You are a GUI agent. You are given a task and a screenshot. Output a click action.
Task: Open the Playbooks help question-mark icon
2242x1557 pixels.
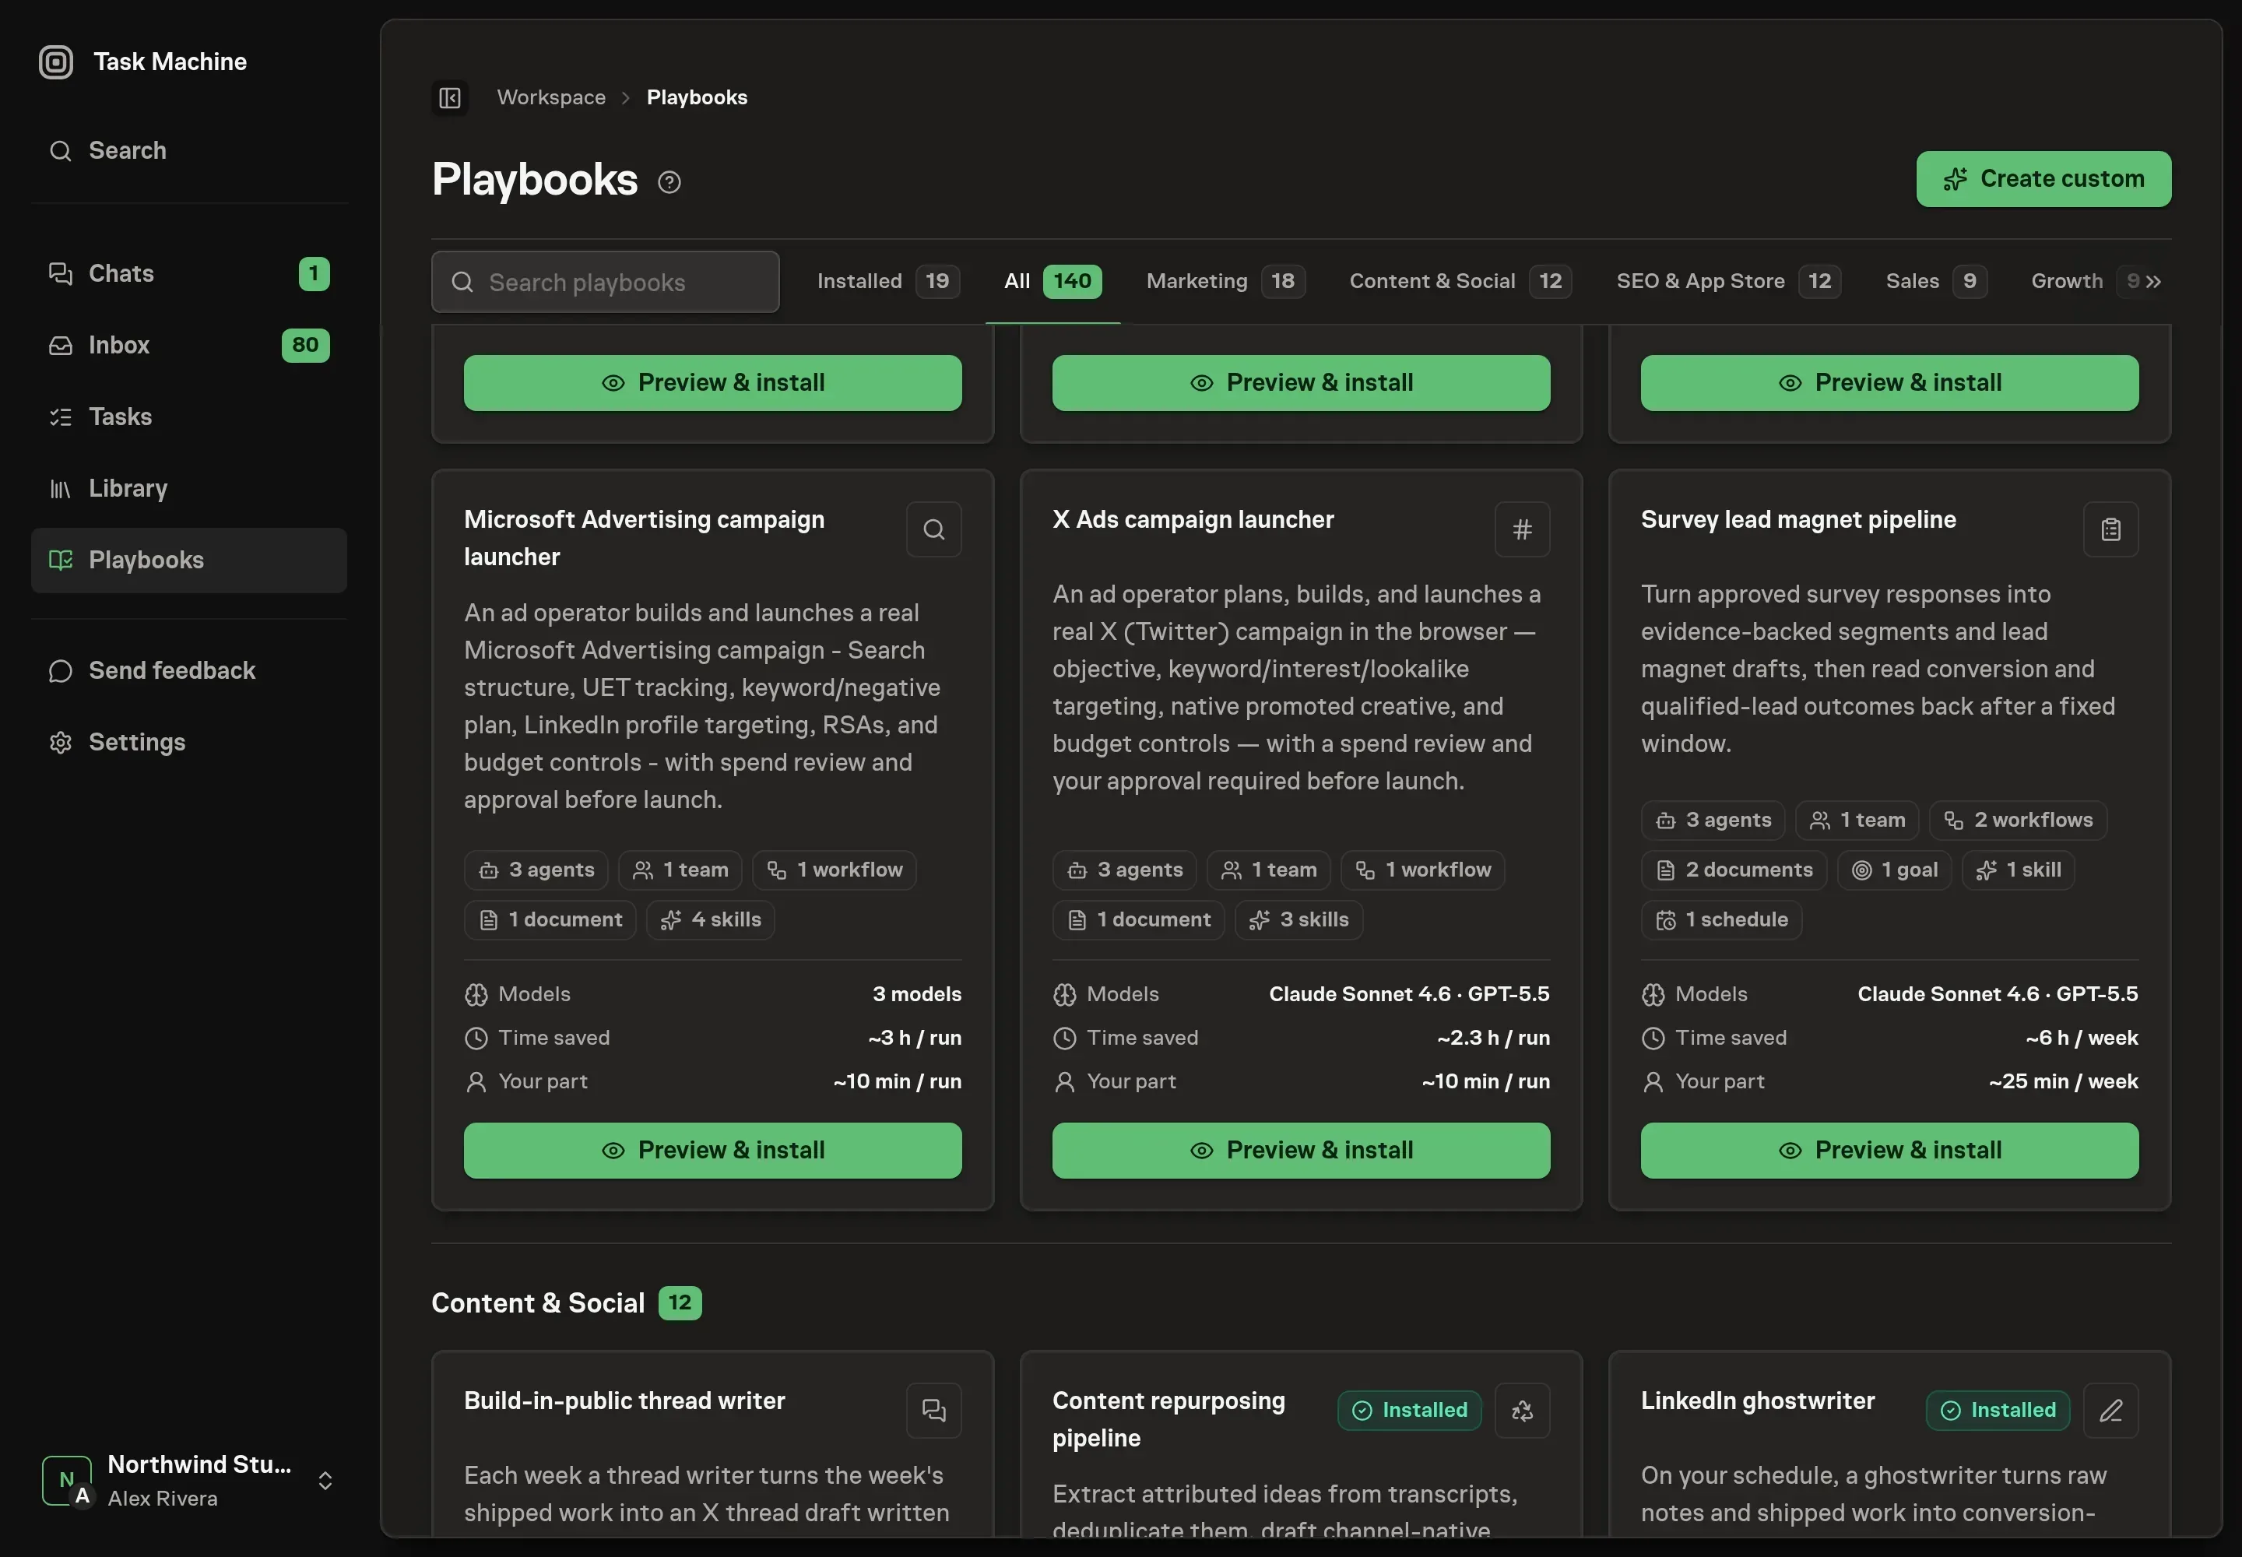(669, 181)
